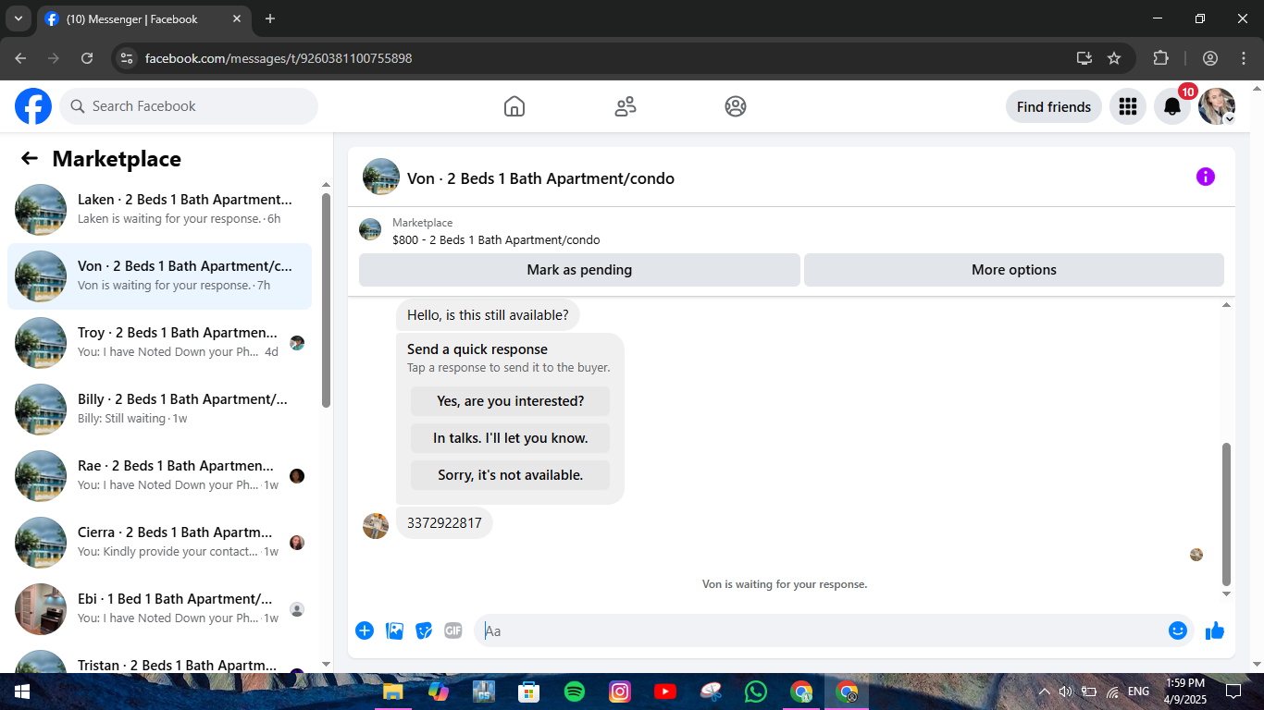The image size is (1264, 710).
Task: Close the Messenger tab
Action: tap(237, 18)
